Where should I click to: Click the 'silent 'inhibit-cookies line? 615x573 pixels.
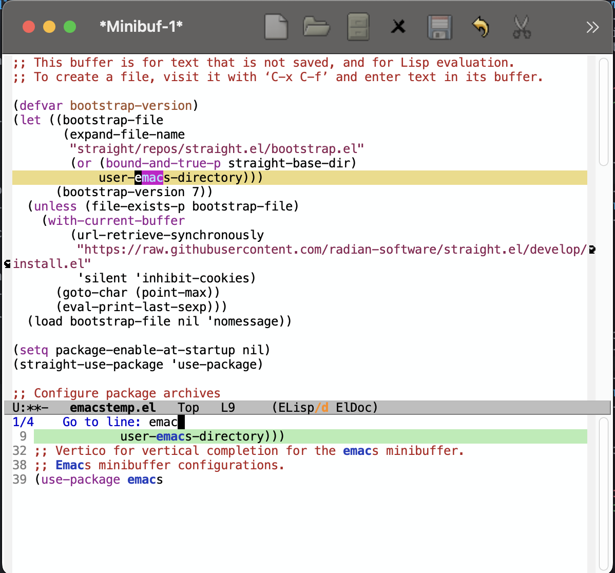pyautogui.click(x=167, y=278)
